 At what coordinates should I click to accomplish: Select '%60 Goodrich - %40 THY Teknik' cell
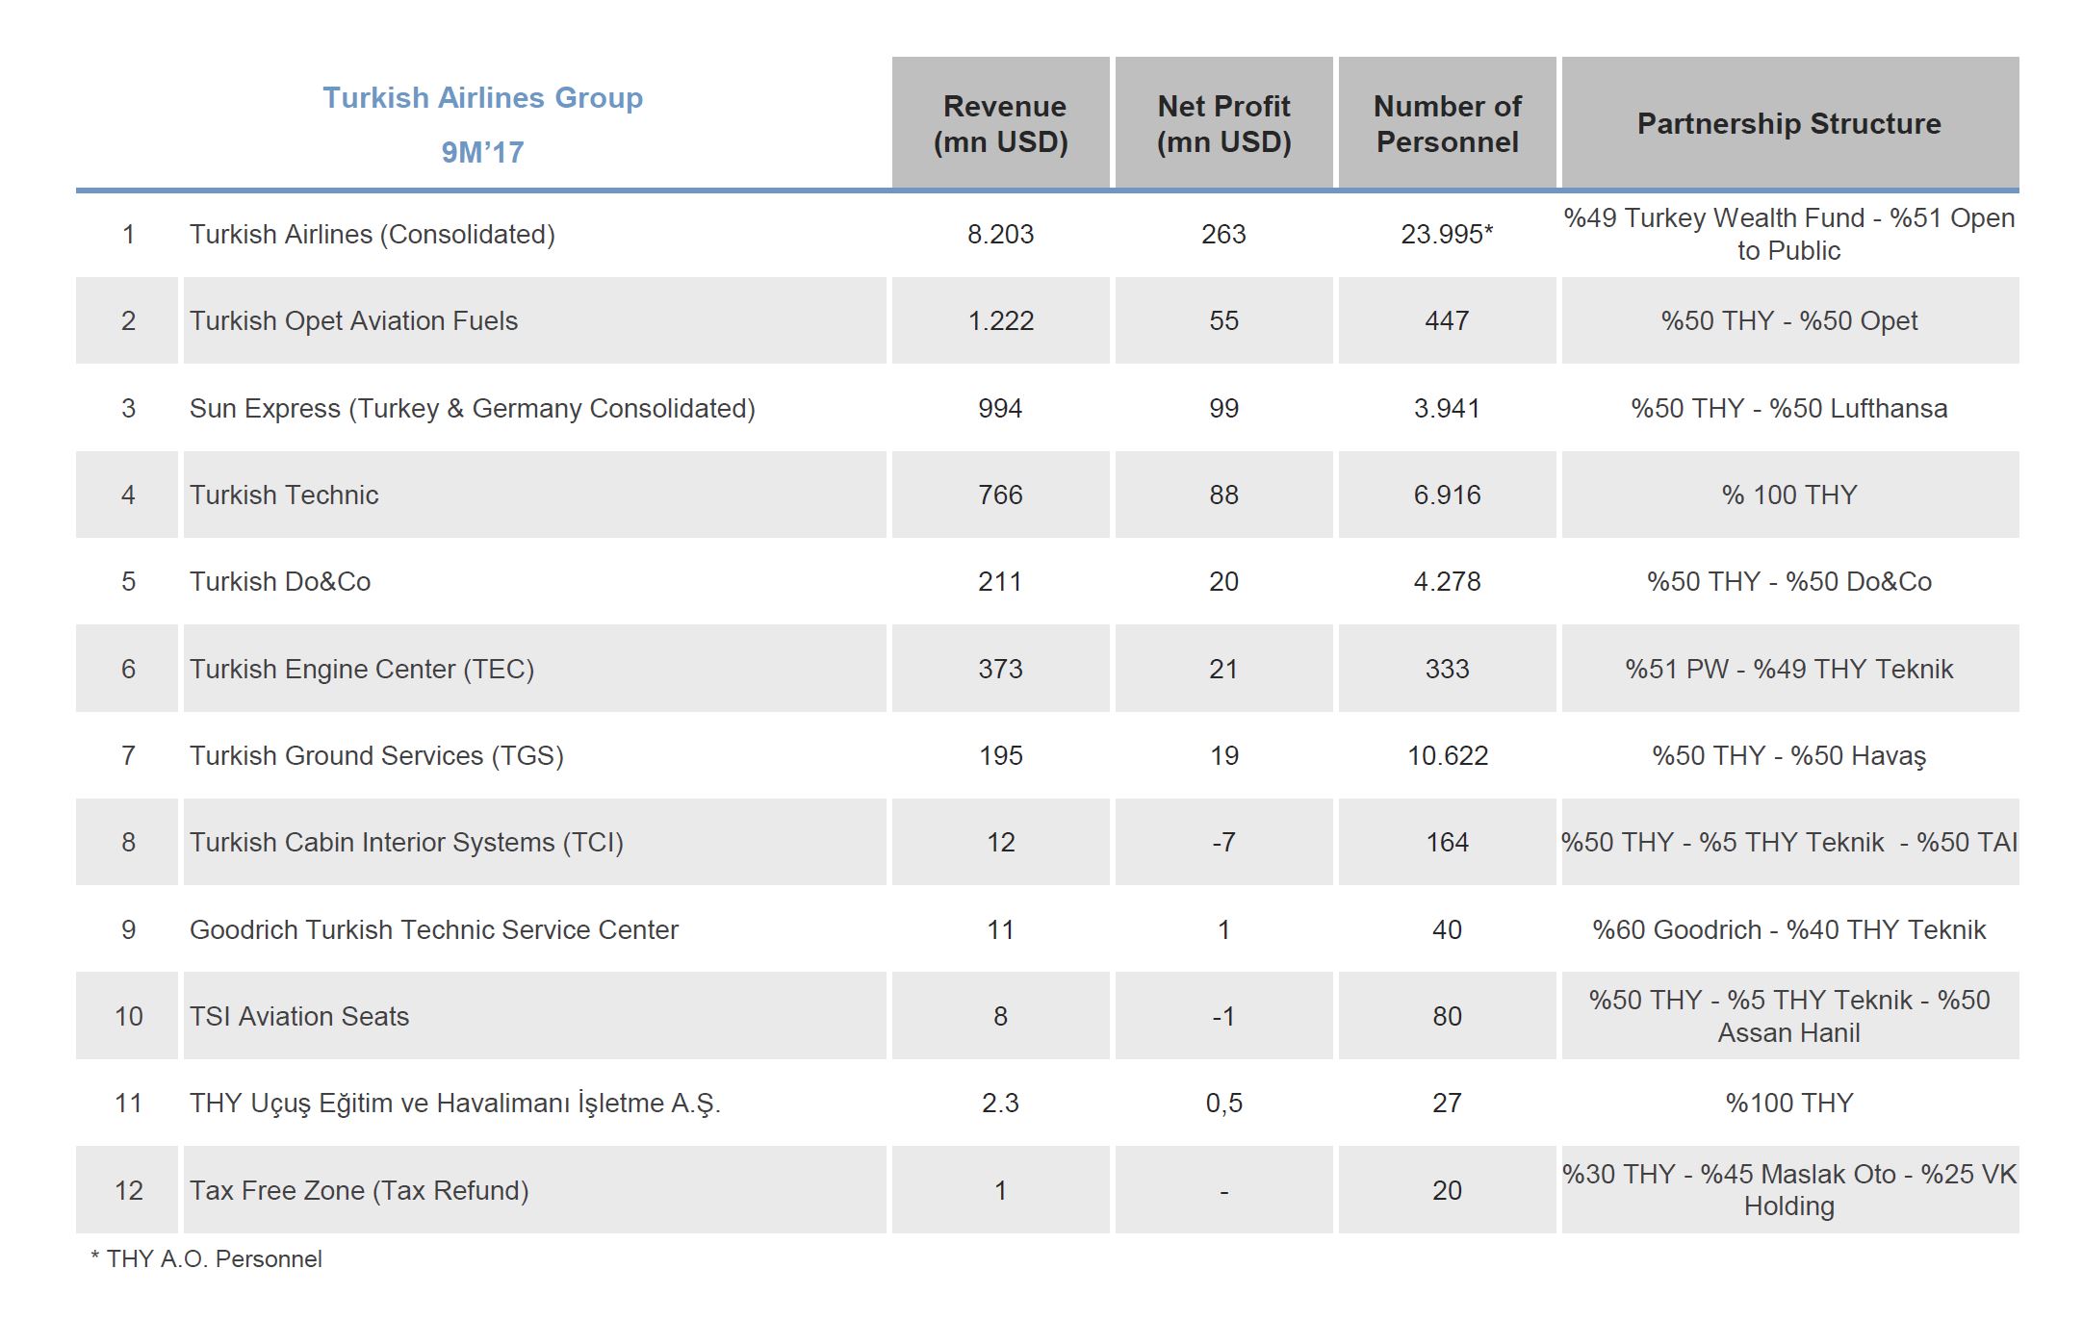click(x=1790, y=930)
